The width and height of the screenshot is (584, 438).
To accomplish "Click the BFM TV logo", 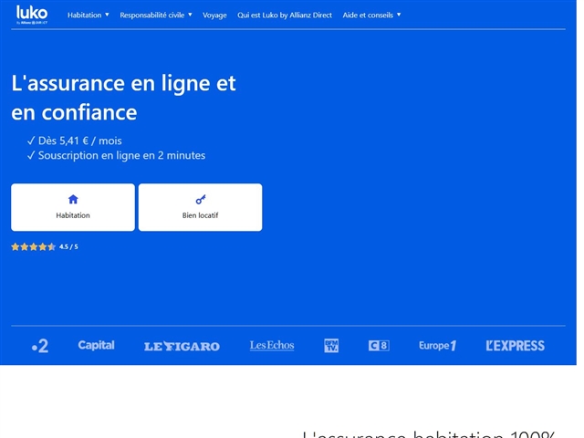I will (x=330, y=345).
